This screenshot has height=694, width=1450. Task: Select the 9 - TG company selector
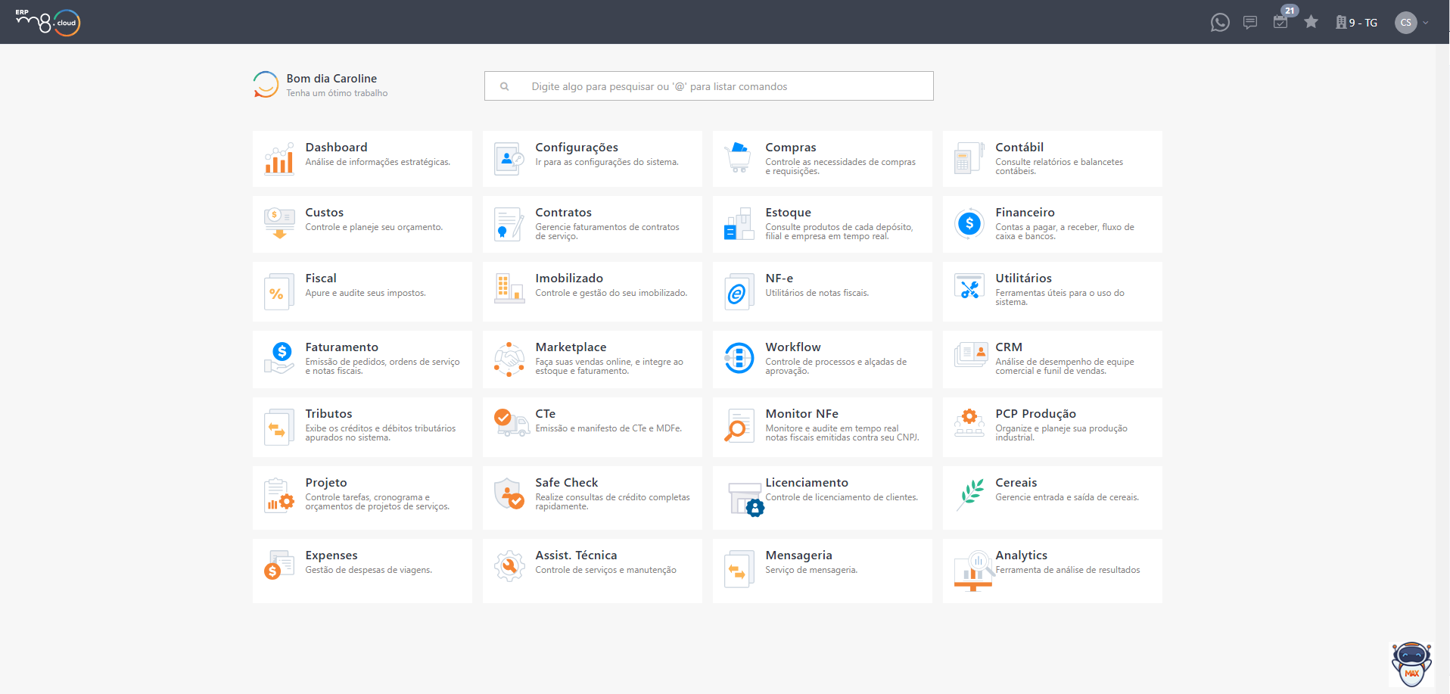pyautogui.click(x=1356, y=23)
